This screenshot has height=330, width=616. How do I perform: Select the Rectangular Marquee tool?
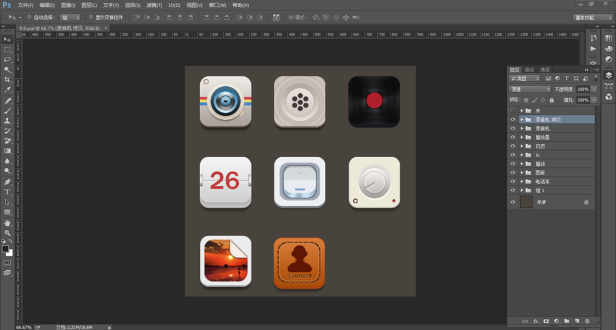click(x=7, y=50)
